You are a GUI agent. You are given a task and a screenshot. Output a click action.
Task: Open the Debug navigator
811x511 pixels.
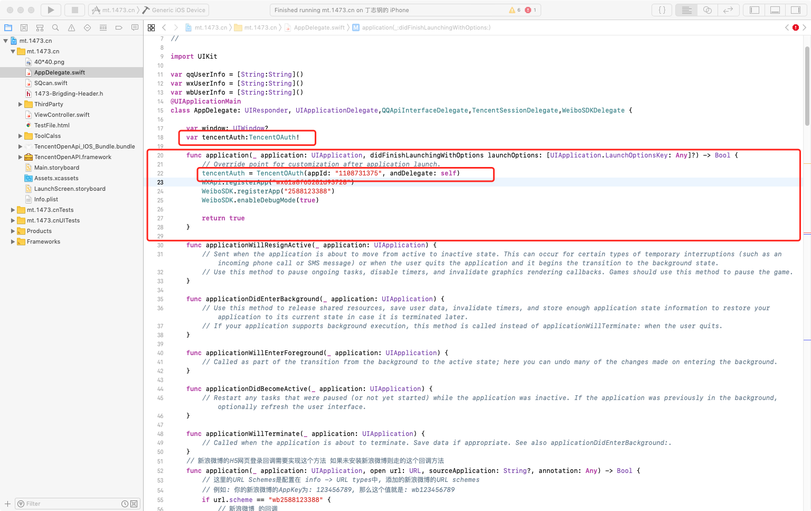tap(103, 27)
